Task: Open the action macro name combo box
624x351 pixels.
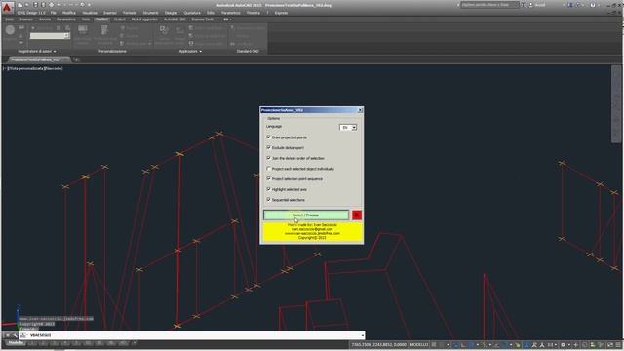Action: [x=50, y=36]
